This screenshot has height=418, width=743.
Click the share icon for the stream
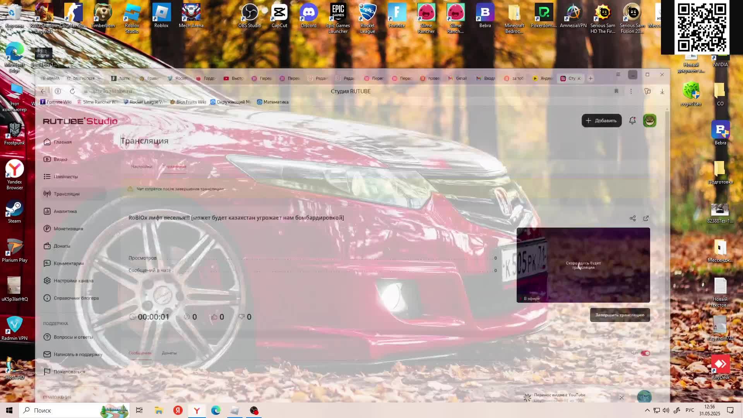pyautogui.click(x=633, y=219)
